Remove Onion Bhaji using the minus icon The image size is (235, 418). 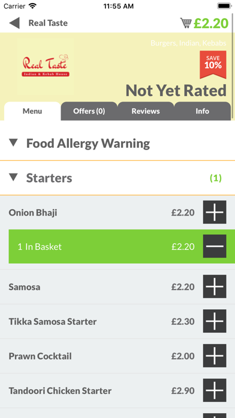(215, 246)
